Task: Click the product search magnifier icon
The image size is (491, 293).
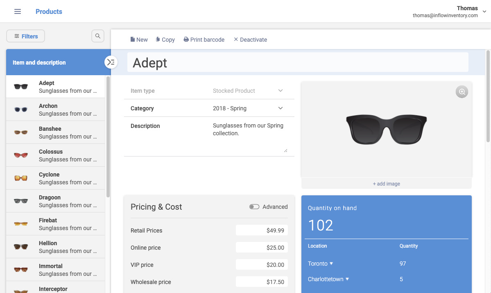Action: [98, 36]
